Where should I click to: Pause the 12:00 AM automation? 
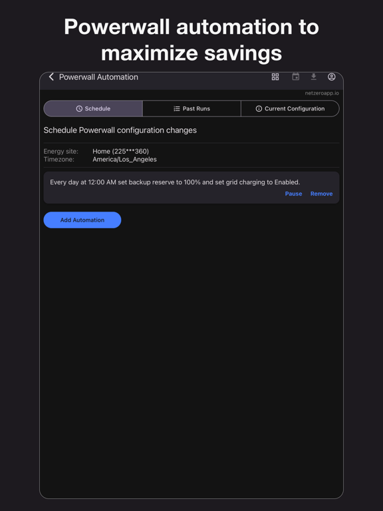click(x=293, y=194)
